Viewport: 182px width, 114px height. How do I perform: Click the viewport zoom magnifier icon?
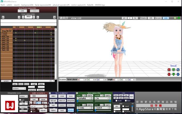(175, 18)
